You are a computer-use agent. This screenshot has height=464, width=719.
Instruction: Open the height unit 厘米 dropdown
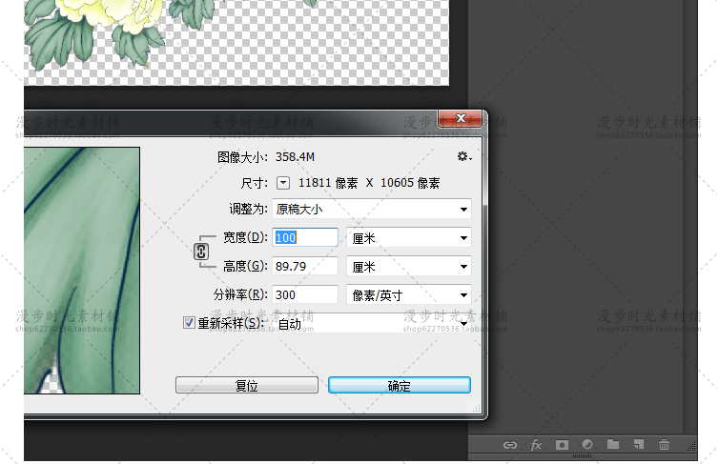coord(409,267)
